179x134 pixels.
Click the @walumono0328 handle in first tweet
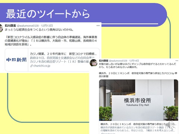[x=28, y=26]
